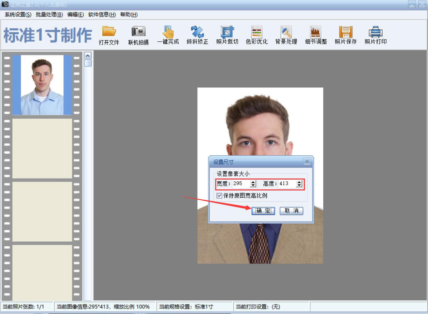The width and height of the screenshot is (428, 314).
Task: Click the 高度 value input field
Action: (x=287, y=184)
